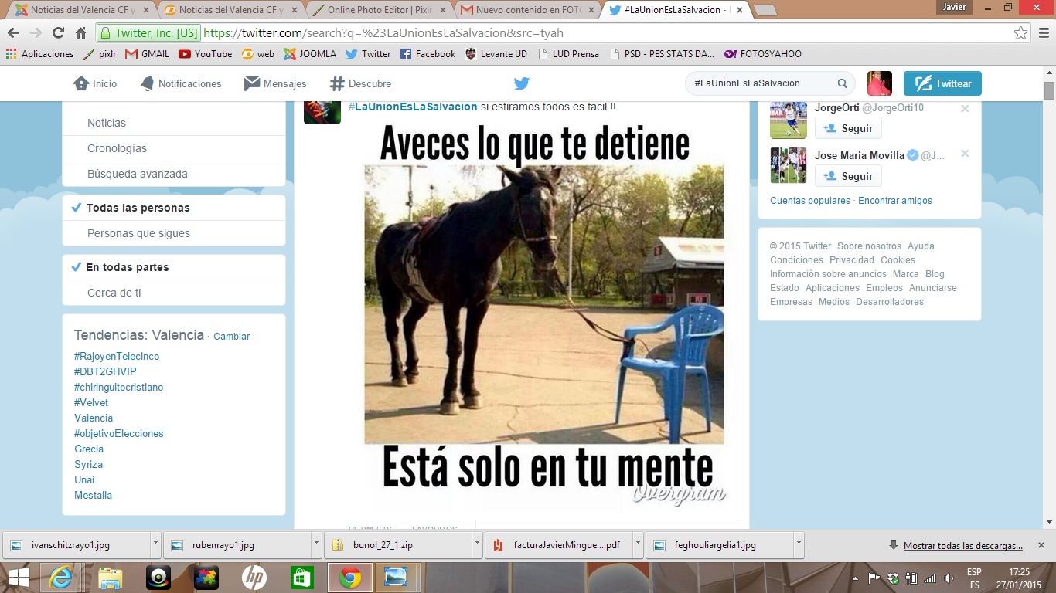Open Privacidad footer link
This screenshot has height=593, width=1056.
852,260
